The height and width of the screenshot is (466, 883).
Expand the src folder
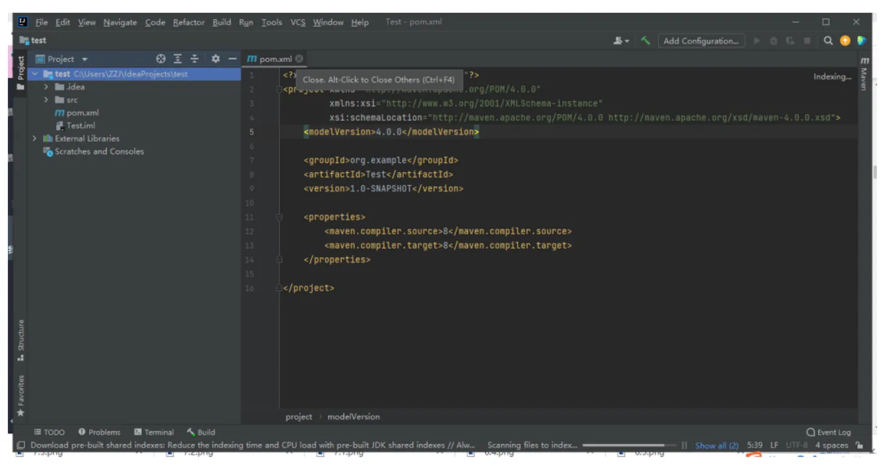[x=46, y=100]
